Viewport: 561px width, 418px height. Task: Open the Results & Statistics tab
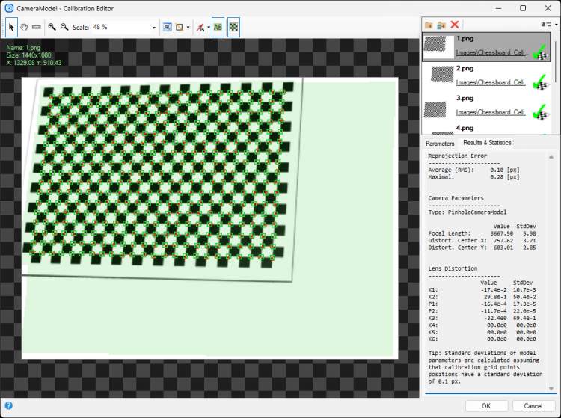click(x=487, y=143)
